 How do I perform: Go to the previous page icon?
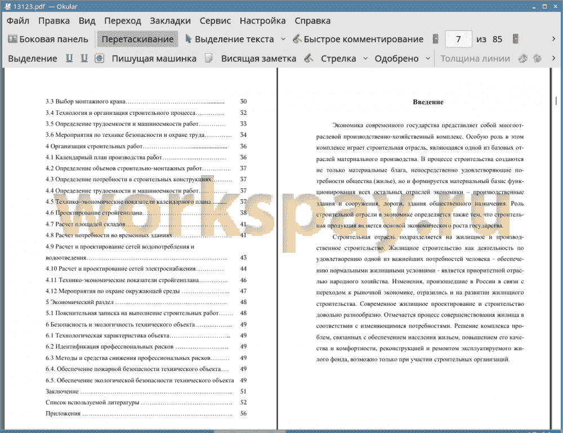pos(436,39)
